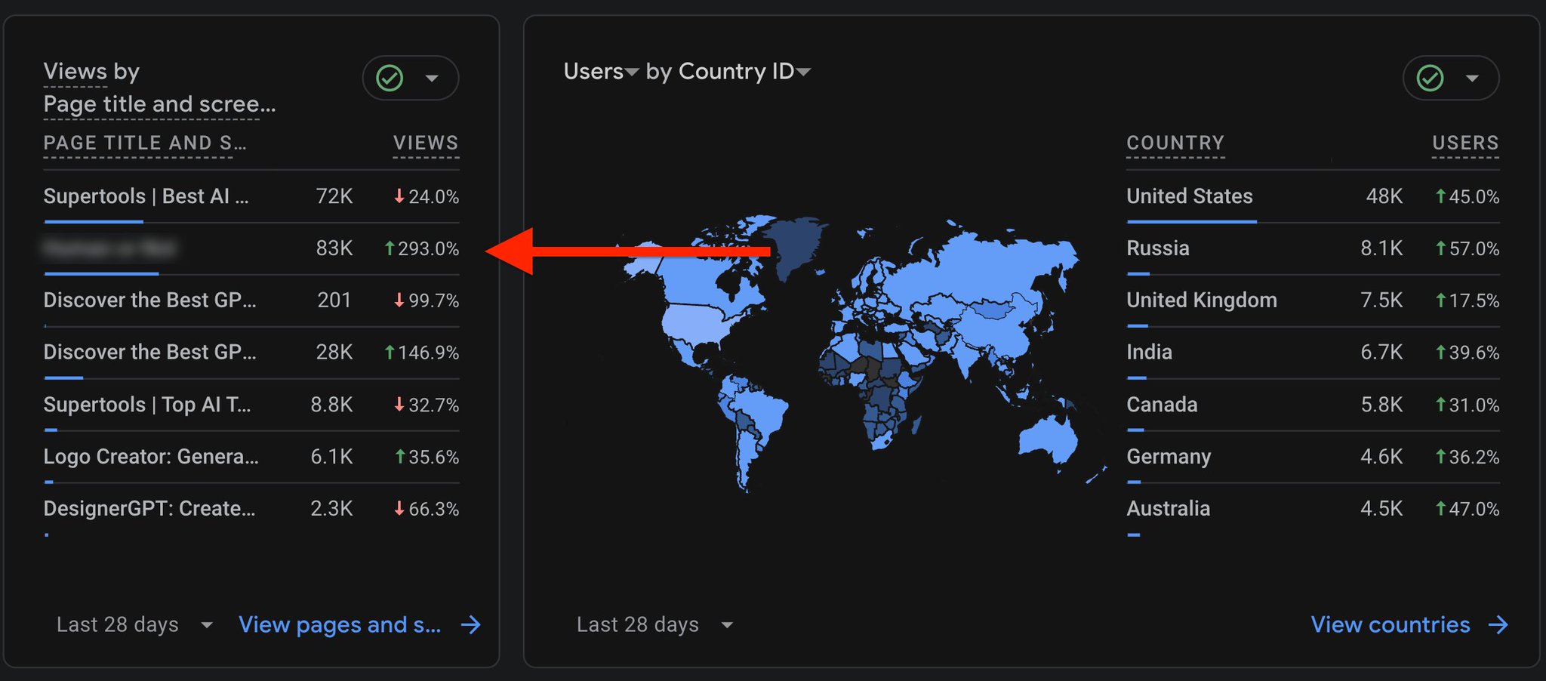Select the Views metric title
The image size is (1546, 681).
75,72
